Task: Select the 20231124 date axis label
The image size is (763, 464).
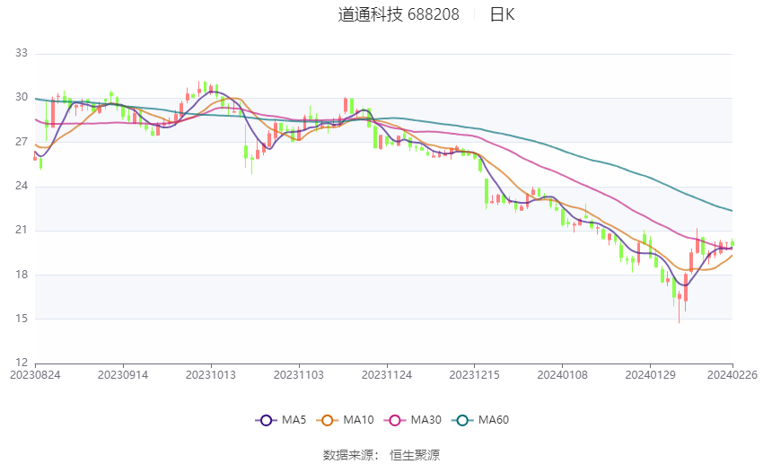Action: pyautogui.click(x=387, y=375)
